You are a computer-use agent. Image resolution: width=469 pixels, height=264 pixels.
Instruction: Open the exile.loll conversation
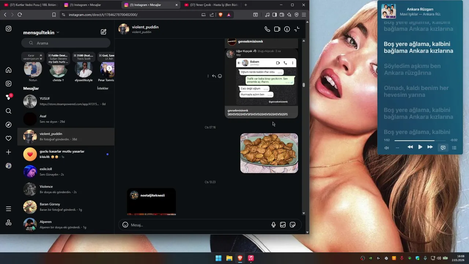66,172
